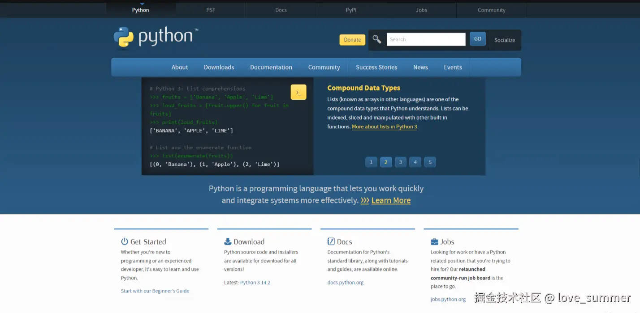Click the Jobs briefcase icon
The image size is (640, 313).
tap(434, 241)
